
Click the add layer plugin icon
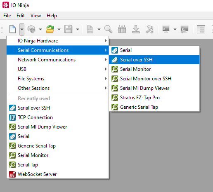tap(31, 29)
